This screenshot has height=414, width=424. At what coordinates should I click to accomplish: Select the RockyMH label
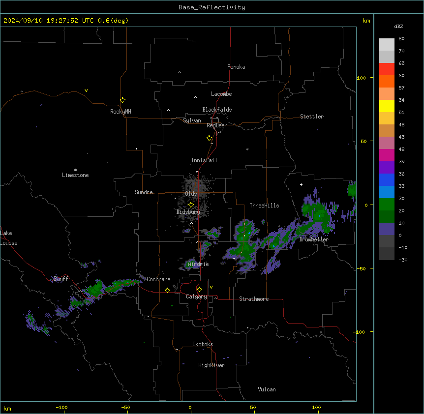[x=121, y=112]
